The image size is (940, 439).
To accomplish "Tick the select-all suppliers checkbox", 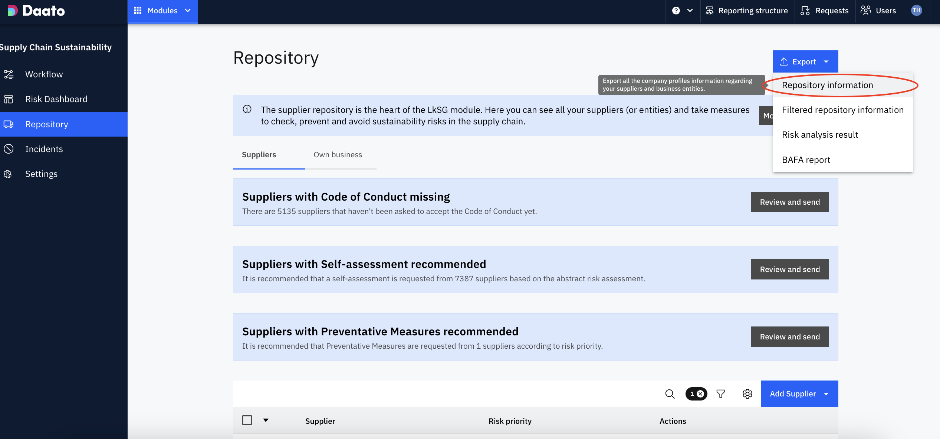I will [x=247, y=420].
